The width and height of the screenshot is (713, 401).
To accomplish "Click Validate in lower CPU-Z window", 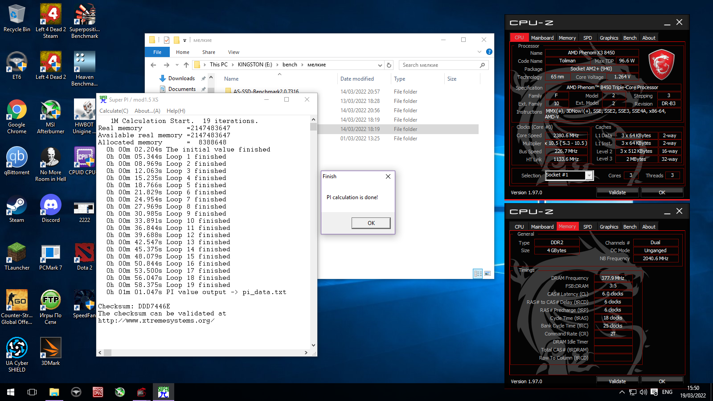I will [x=617, y=381].
